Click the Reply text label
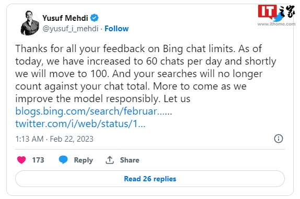 (x=84, y=160)
